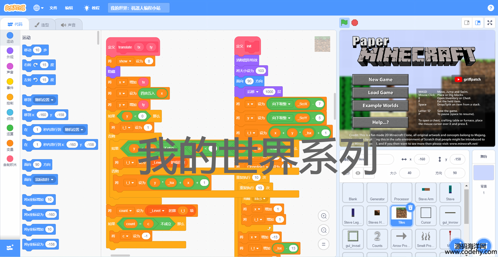Open the 随机位置 dropdown in 移到 block
The height and width of the screenshot is (257, 498).
pos(45,100)
